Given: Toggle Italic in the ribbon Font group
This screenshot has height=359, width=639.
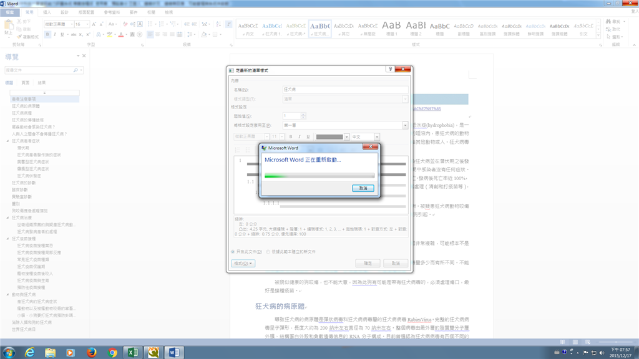Looking at the screenshot, I should 55,35.
